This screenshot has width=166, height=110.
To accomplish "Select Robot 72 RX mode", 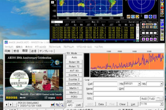I will point(74,67).
